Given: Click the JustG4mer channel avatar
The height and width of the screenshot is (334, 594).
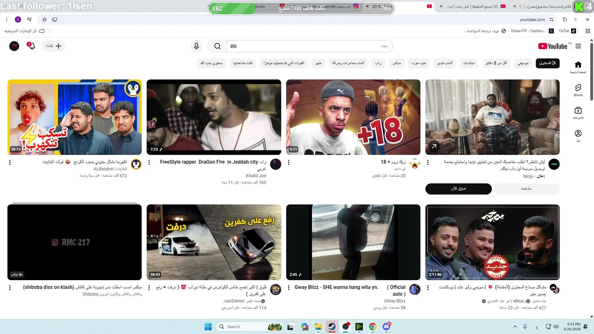Looking at the screenshot, I should click(276, 289).
